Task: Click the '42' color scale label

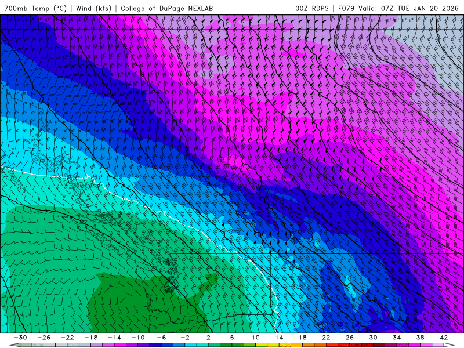Action: pyautogui.click(x=444, y=338)
